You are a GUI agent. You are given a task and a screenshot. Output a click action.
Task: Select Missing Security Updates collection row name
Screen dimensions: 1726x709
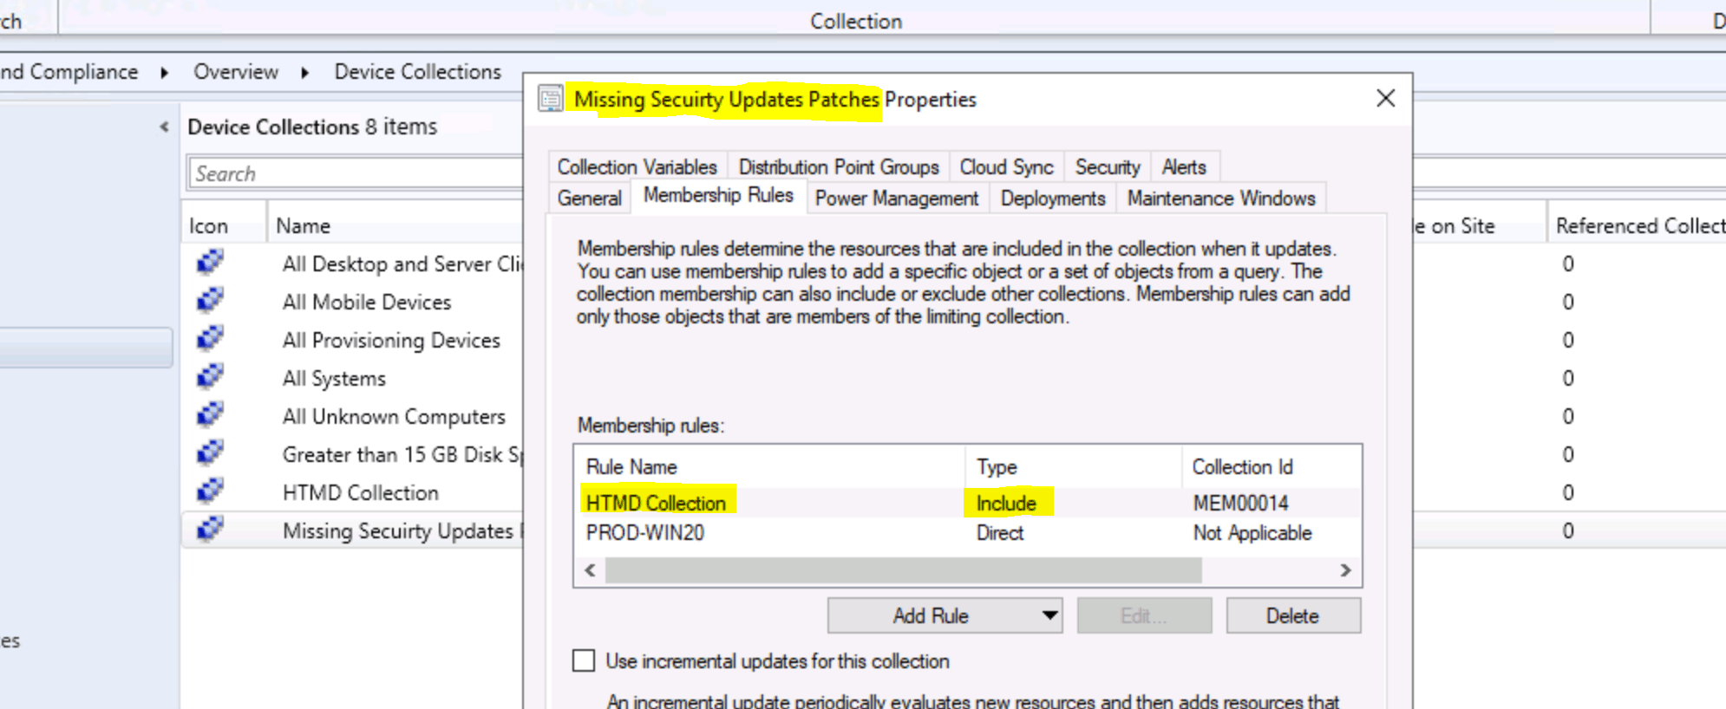click(402, 530)
